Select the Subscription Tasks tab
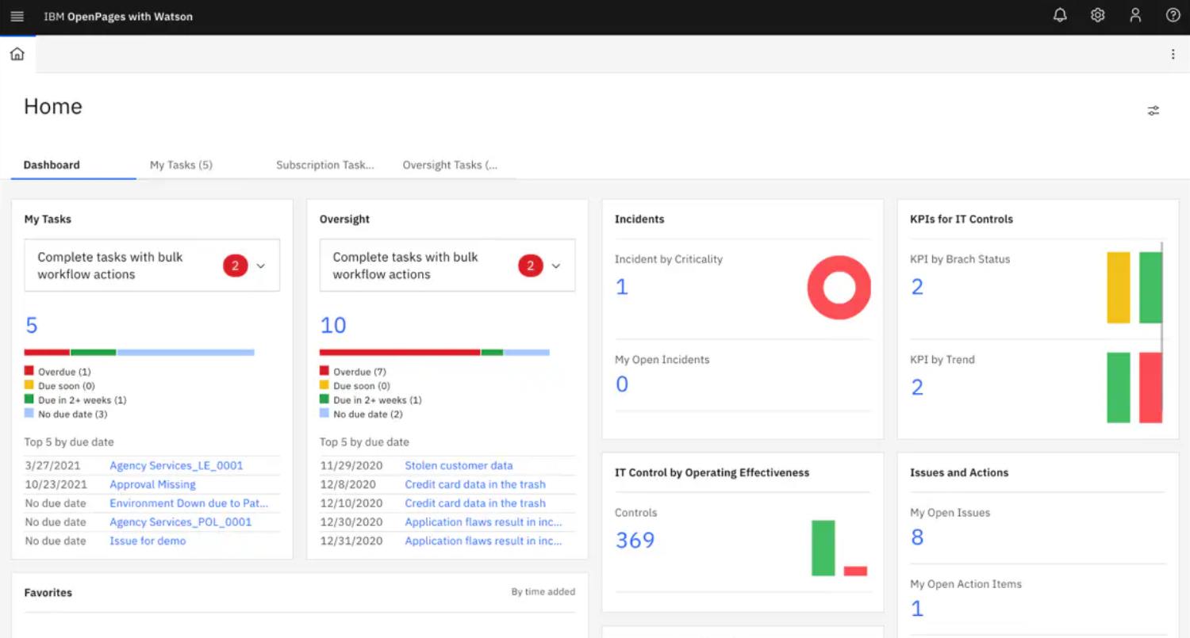The height and width of the screenshot is (638, 1190). click(x=324, y=165)
